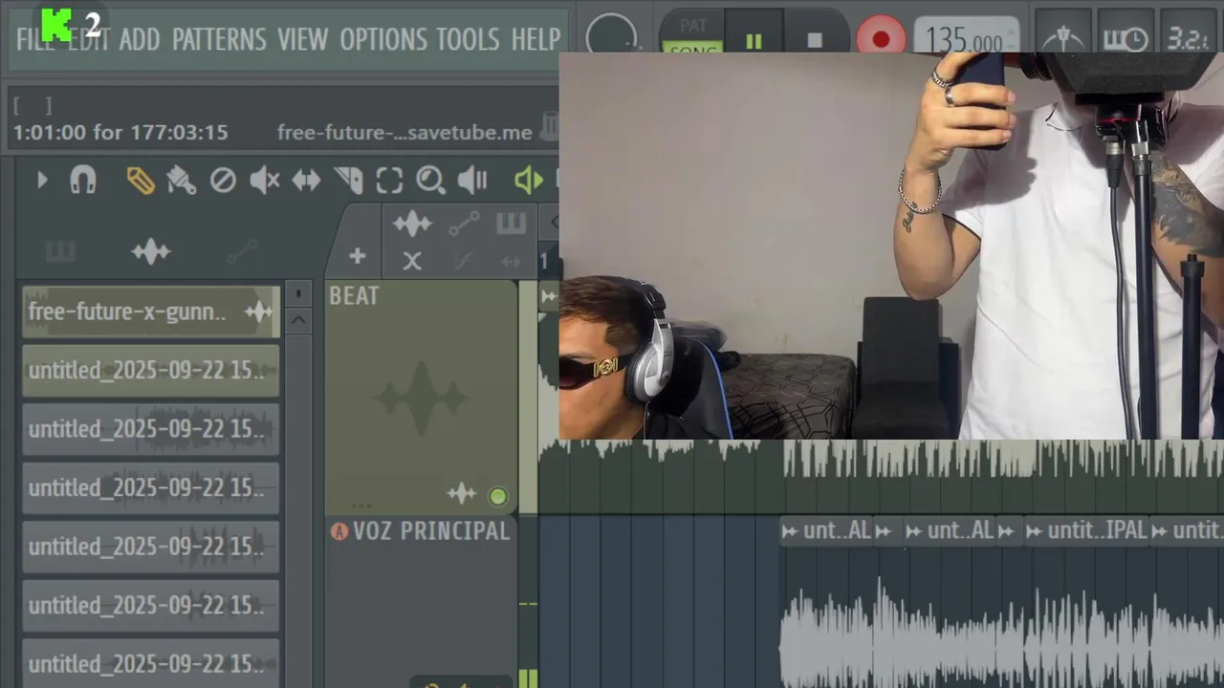The height and width of the screenshot is (688, 1224).
Task: Select the magnifier Zoom tool
Action: [x=430, y=180]
